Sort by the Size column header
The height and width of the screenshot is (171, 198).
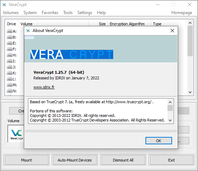tap(98, 24)
